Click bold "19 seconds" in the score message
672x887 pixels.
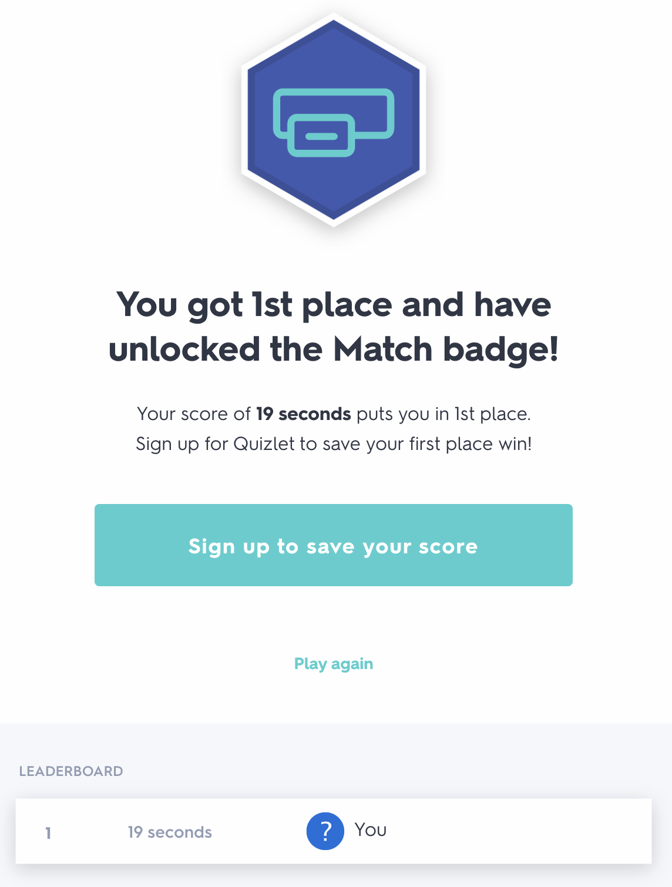point(303,414)
